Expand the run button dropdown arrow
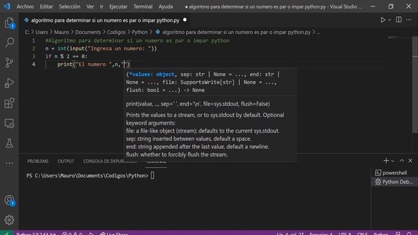Viewport: 418px width, 235px height. pyautogui.click(x=389, y=20)
